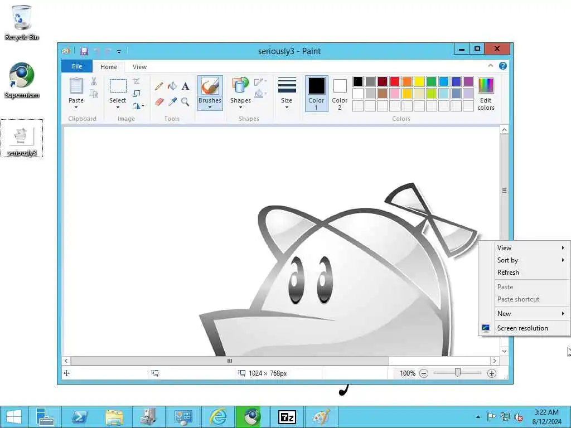Show hidden icons in system tray
The height and width of the screenshot is (428, 571).
coord(478,417)
